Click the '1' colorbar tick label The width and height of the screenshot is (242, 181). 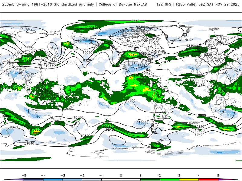[x=140, y=176]
